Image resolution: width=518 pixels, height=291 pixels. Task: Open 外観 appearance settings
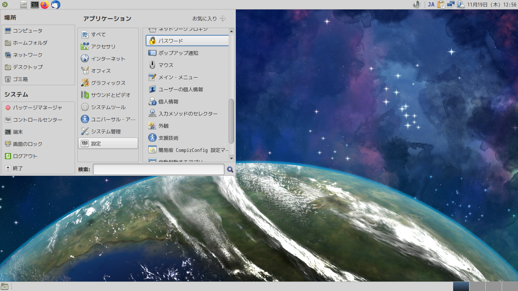pos(187,126)
